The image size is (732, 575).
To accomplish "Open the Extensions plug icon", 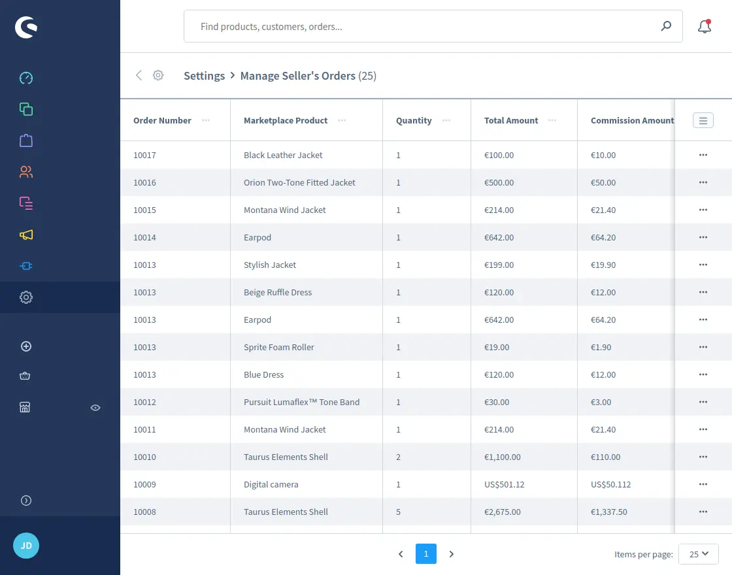I will pos(26,266).
